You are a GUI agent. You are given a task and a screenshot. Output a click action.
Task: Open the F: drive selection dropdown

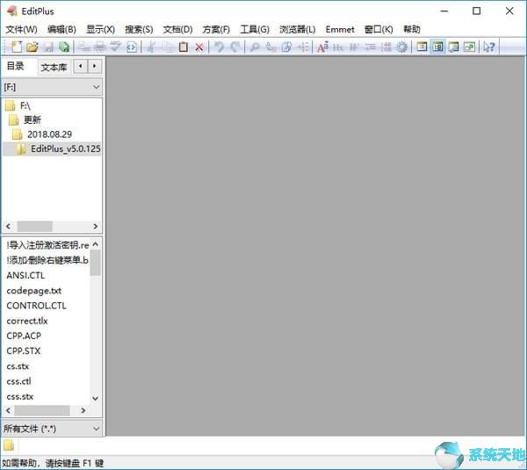(x=96, y=87)
